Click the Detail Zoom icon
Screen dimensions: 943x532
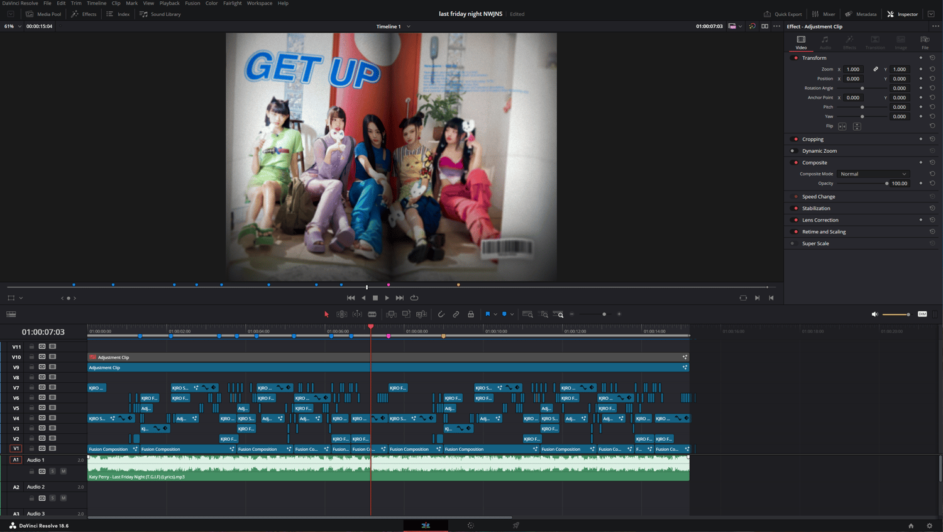(x=544, y=314)
